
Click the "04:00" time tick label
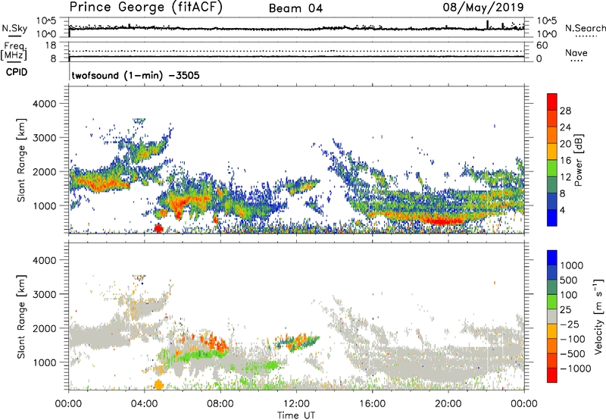[x=144, y=404]
